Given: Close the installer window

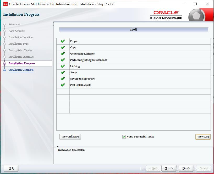Looking at the screenshot, I should pos(207,4).
